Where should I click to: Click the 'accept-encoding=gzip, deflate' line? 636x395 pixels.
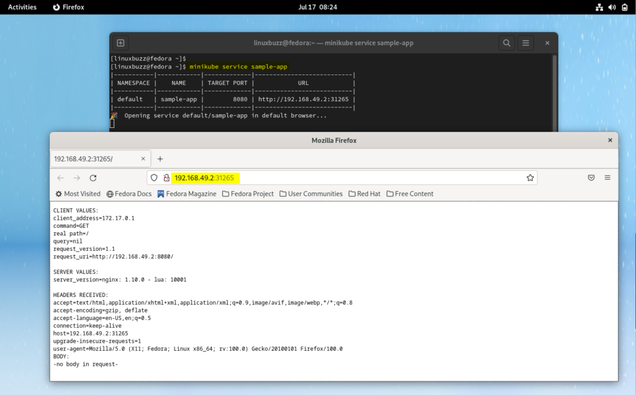[x=100, y=311]
